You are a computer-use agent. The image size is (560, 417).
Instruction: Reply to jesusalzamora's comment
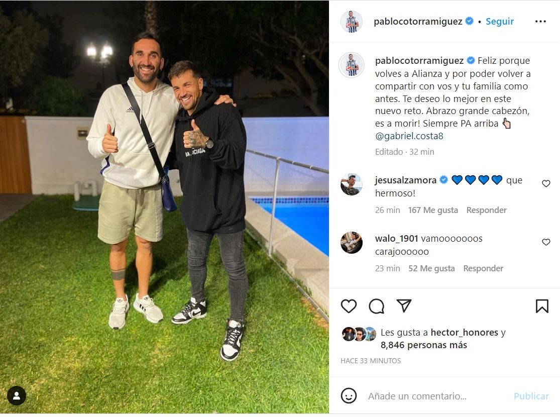point(487,210)
